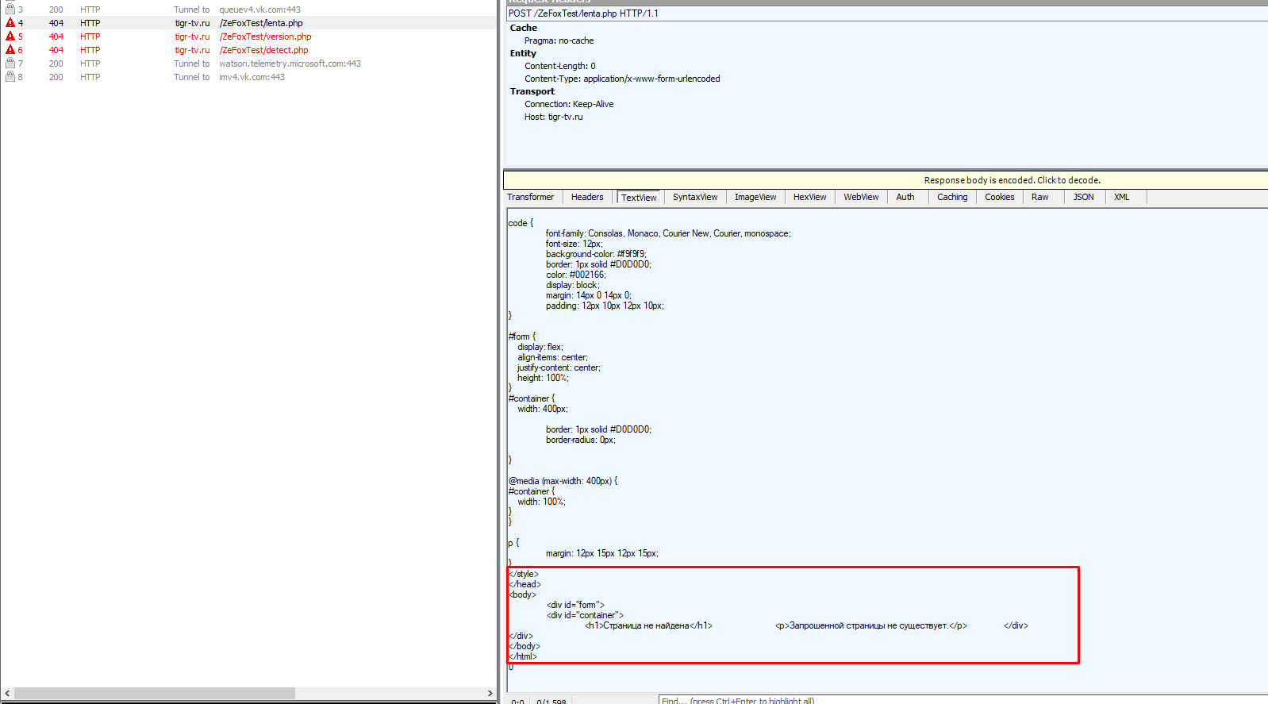The image size is (1268, 704).
Task: Click the Transport header group
Action: [532, 91]
